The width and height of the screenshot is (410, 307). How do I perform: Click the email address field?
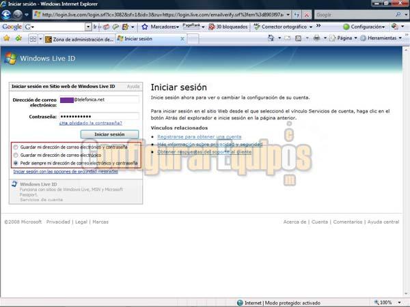coord(100,100)
